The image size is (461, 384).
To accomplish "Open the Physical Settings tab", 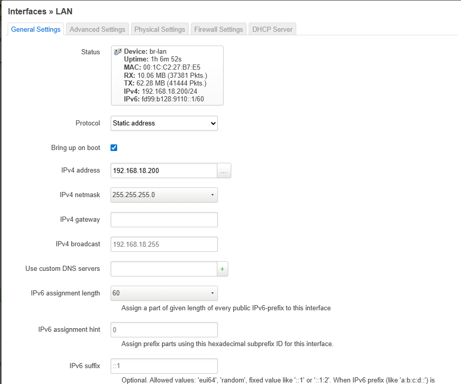I will click(160, 30).
